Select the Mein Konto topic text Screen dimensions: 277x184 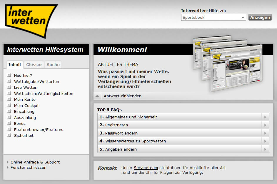(25, 100)
